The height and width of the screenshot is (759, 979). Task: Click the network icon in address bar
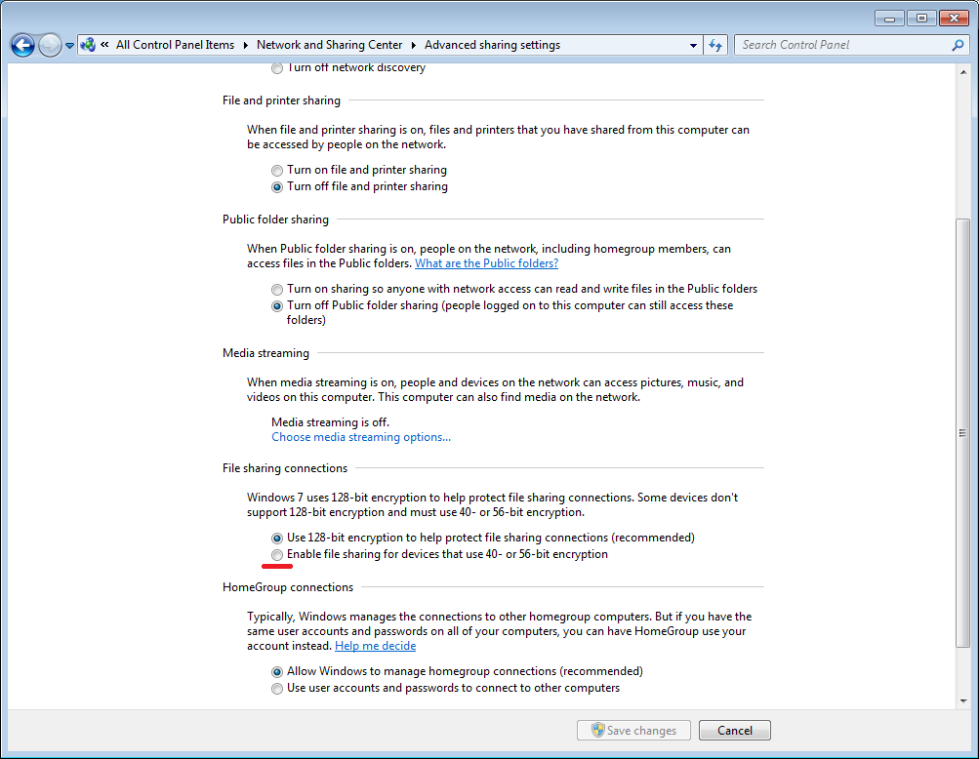88,45
